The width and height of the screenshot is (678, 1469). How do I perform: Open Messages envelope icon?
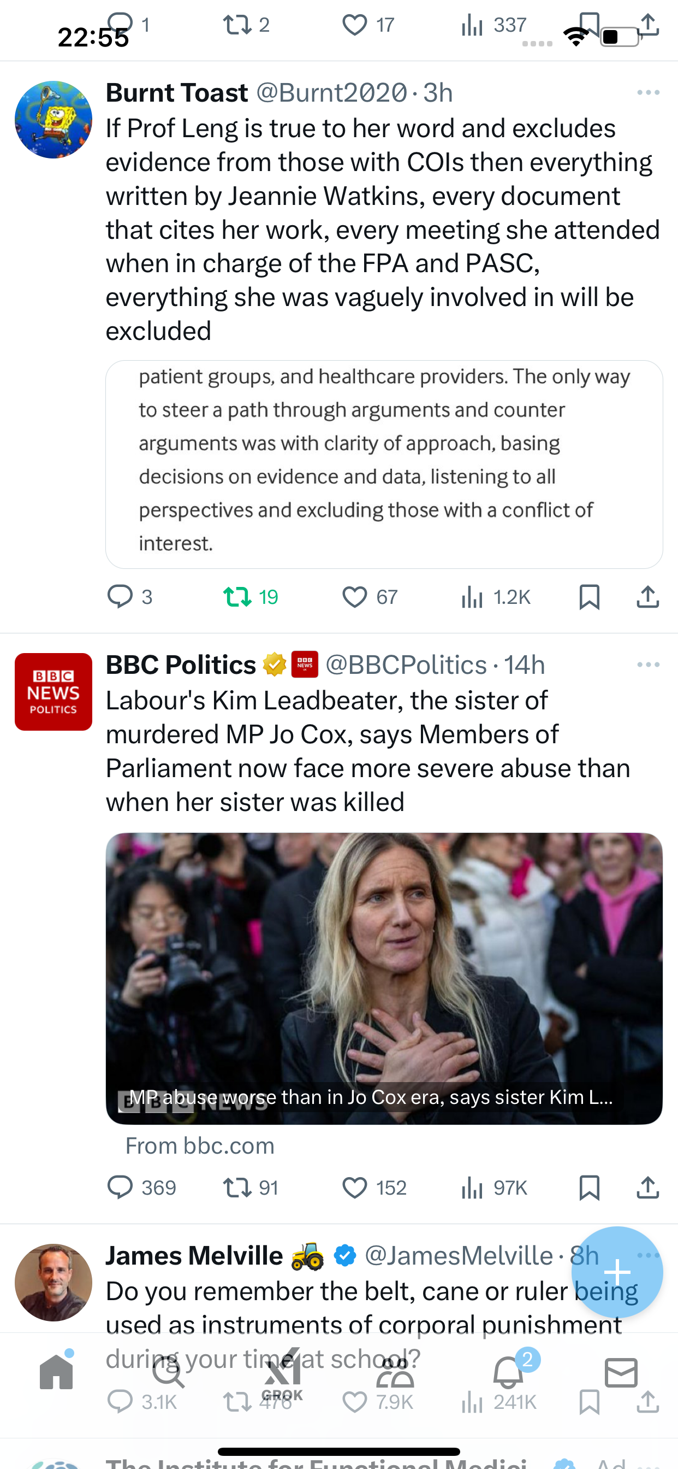point(621,1372)
